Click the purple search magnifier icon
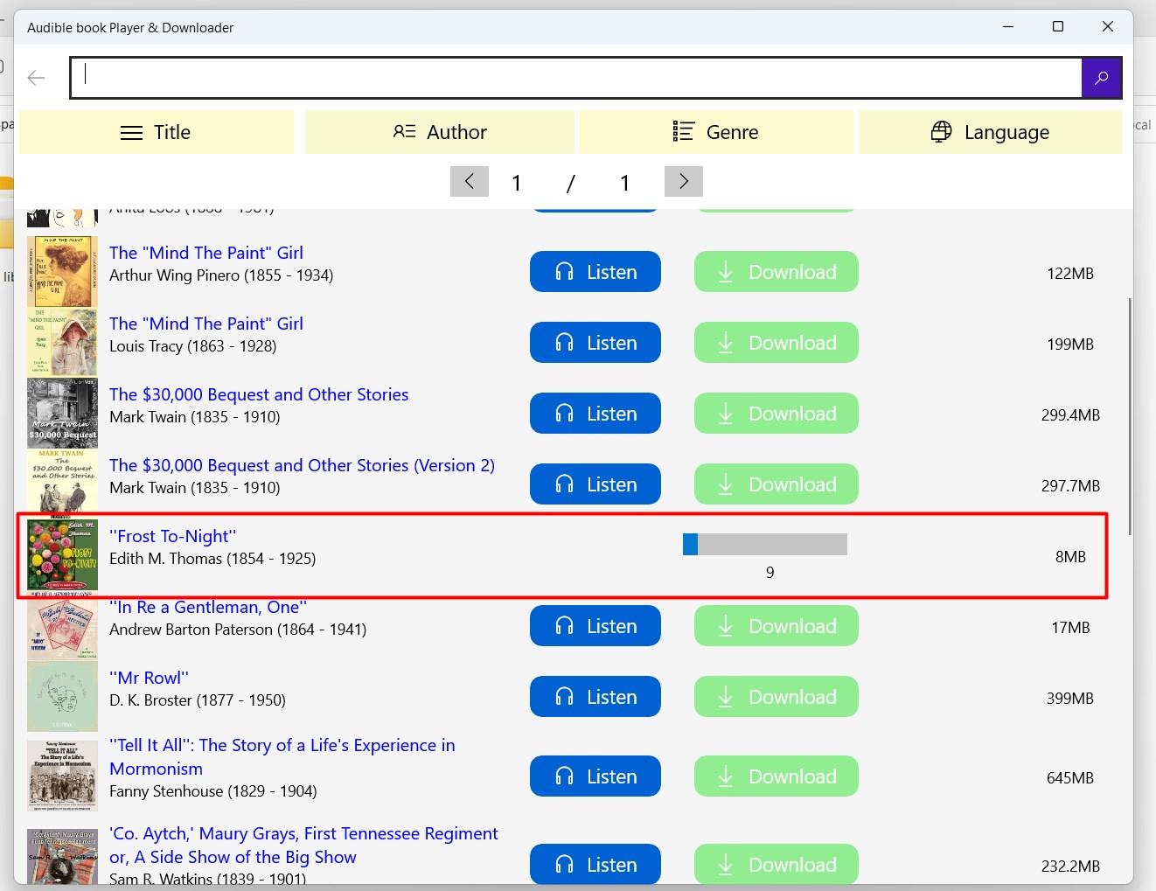The image size is (1156, 891). [x=1101, y=78]
